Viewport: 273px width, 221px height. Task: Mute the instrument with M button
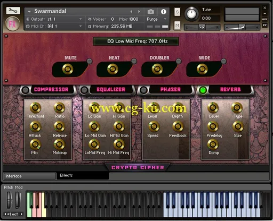[177, 25]
